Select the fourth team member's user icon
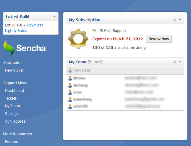Image resolution: width=191 pixels, height=146 pixels. pyautogui.click(x=70, y=100)
